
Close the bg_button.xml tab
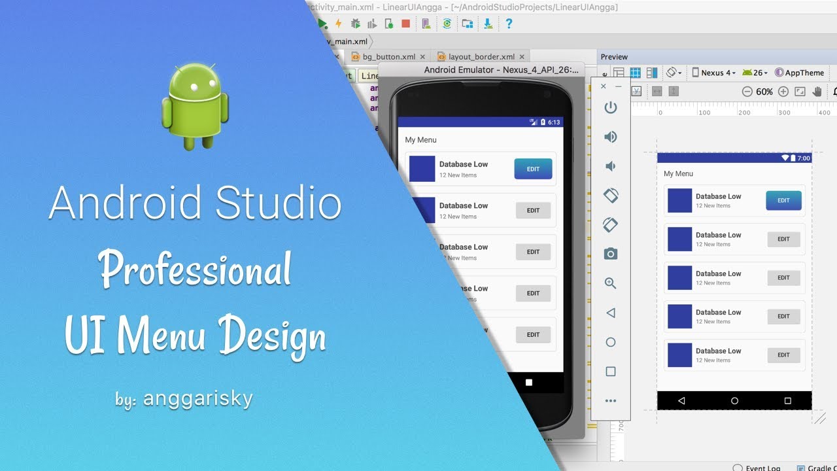click(422, 57)
